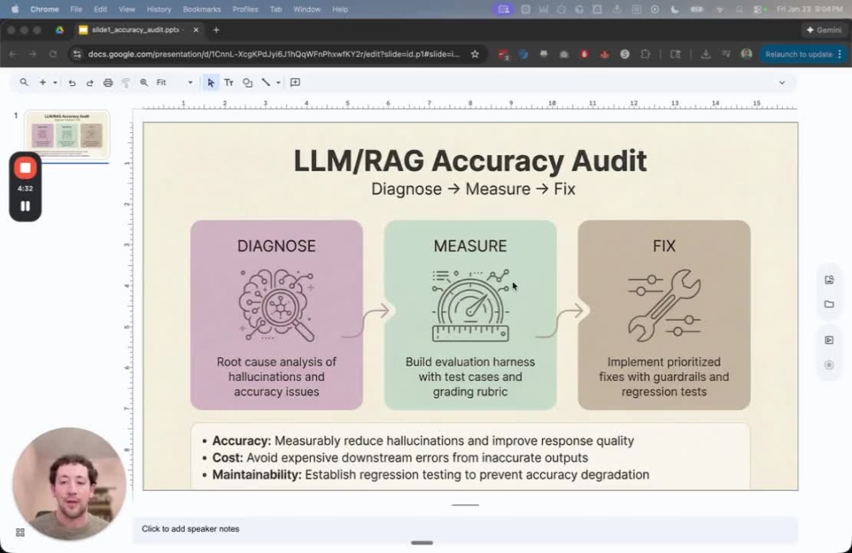Open the new slide layout dropdown arrow

coord(55,83)
